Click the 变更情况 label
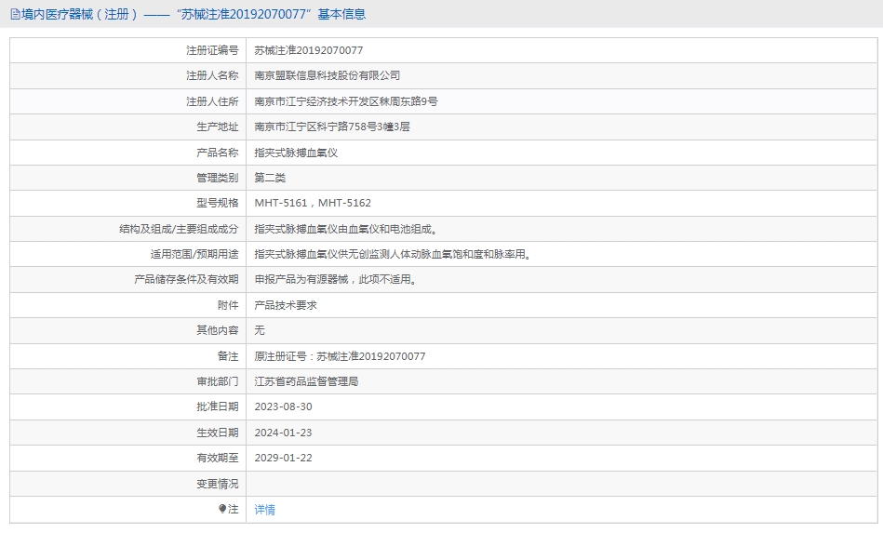This screenshot has height=533, width=883. pos(218,484)
